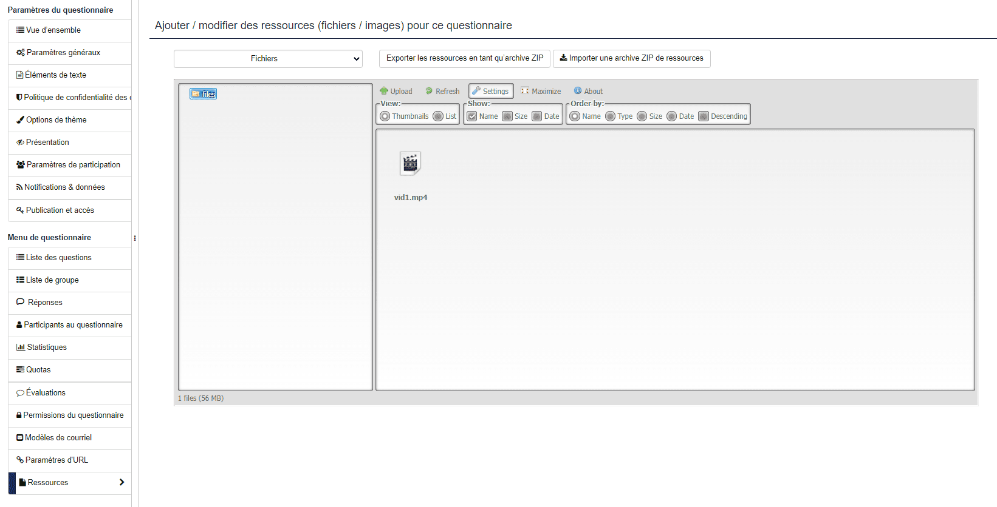Expand the Ressources chevron arrow
The image size is (997, 507).
(122, 482)
